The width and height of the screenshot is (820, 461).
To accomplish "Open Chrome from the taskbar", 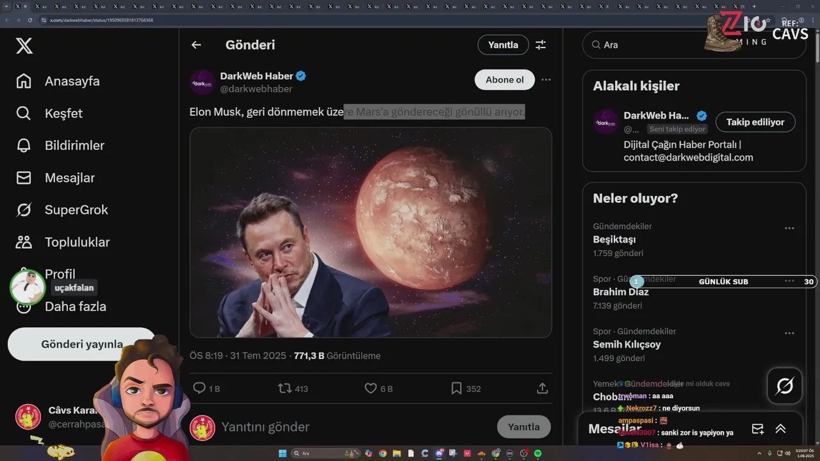I will [382, 453].
